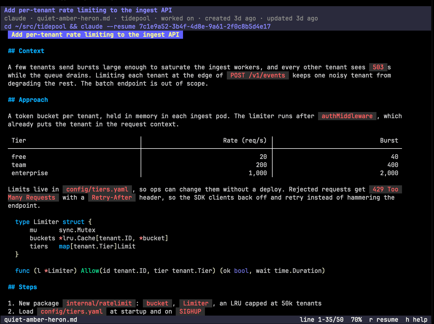Click 'config/tiers.yaml' in the 'Limits live in' sentence

click(97, 189)
